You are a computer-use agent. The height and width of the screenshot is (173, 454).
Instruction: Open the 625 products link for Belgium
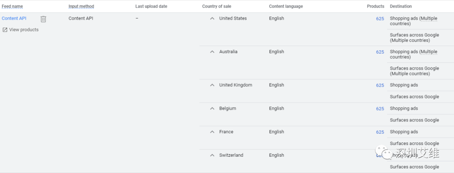[380, 109]
